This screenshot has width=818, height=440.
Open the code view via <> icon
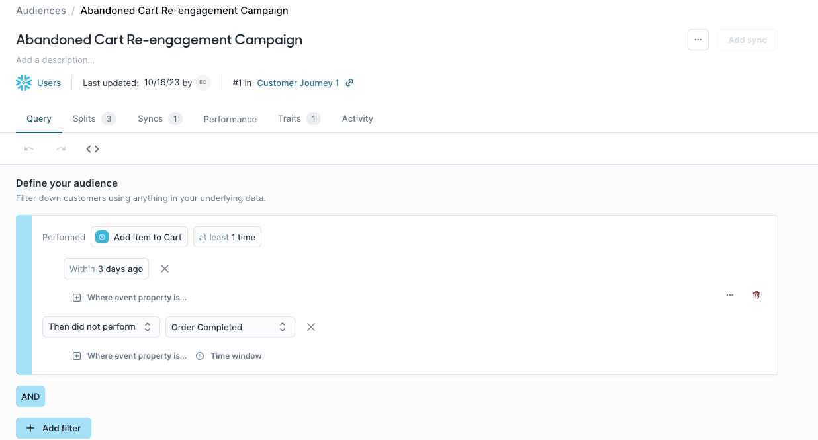[x=92, y=148]
